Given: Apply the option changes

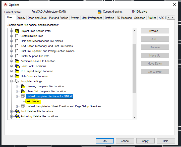Looking at the screenshot, I should coord(145,141).
